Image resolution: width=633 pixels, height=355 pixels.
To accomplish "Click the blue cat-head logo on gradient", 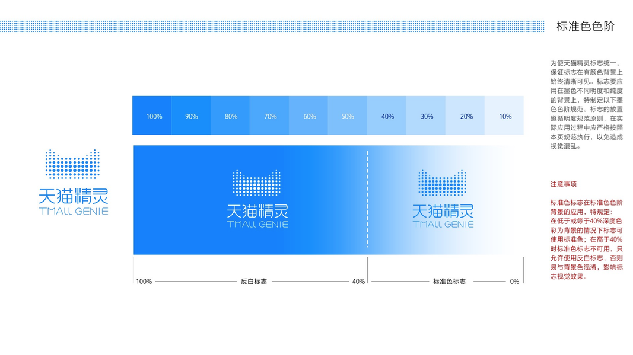I will pos(442,183).
